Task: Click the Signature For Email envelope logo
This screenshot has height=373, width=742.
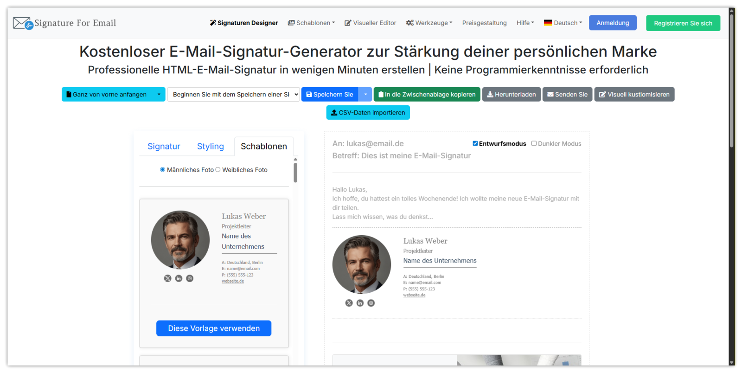Action: pyautogui.click(x=22, y=22)
